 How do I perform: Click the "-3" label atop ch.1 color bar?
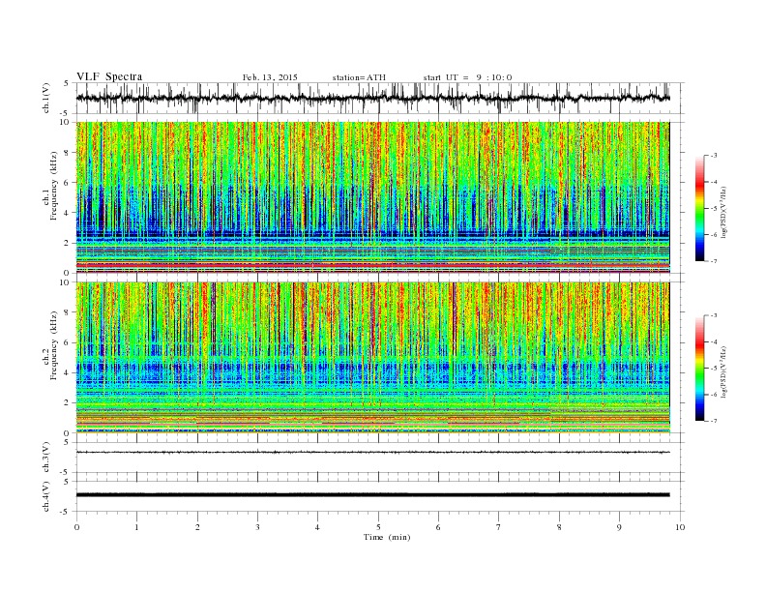click(714, 156)
